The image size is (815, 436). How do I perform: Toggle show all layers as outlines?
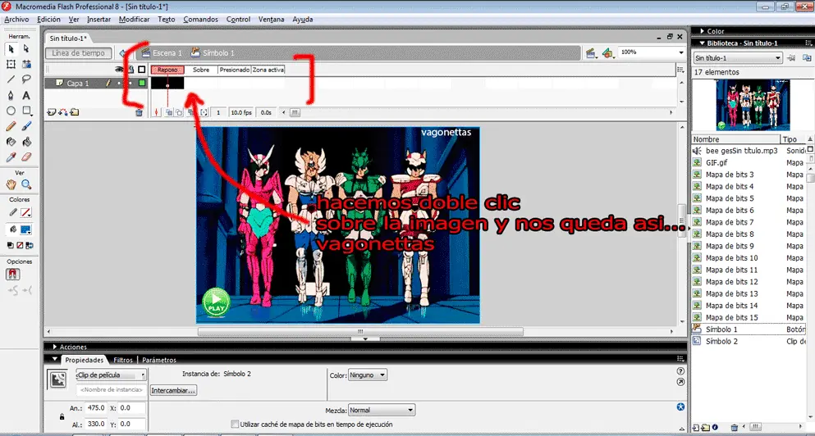141,69
